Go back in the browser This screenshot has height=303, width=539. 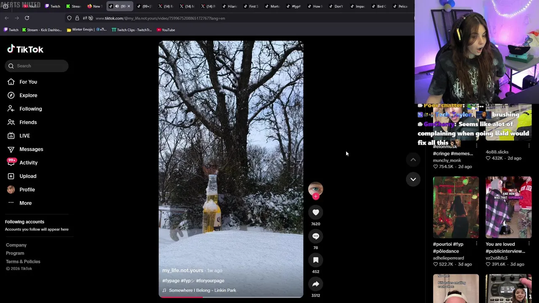point(7,18)
